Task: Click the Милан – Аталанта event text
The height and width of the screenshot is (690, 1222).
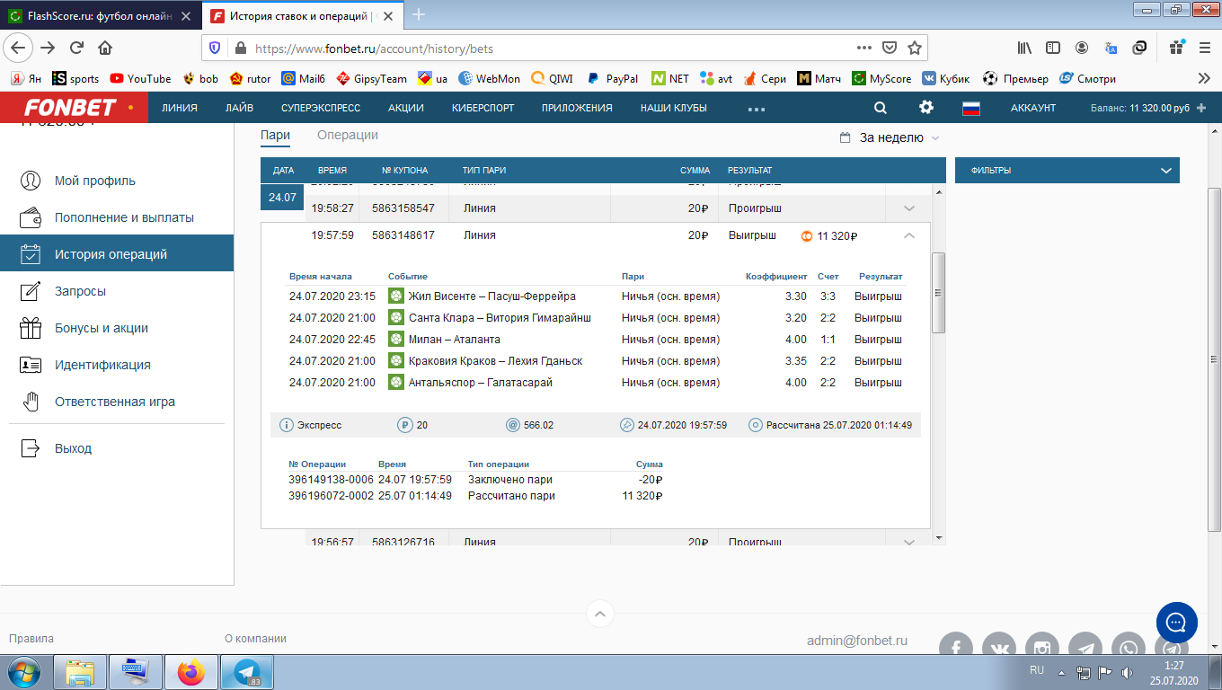Action: [x=454, y=340]
